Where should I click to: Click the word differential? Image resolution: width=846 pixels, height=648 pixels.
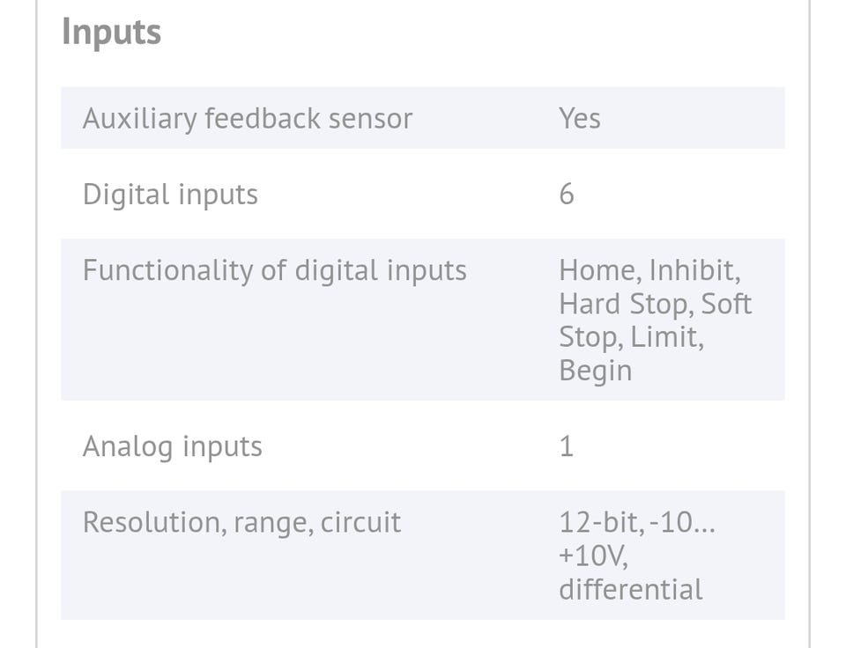point(631,589)
